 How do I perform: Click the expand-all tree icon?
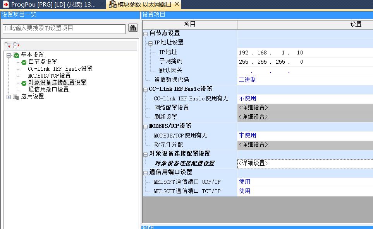point(8,45)
